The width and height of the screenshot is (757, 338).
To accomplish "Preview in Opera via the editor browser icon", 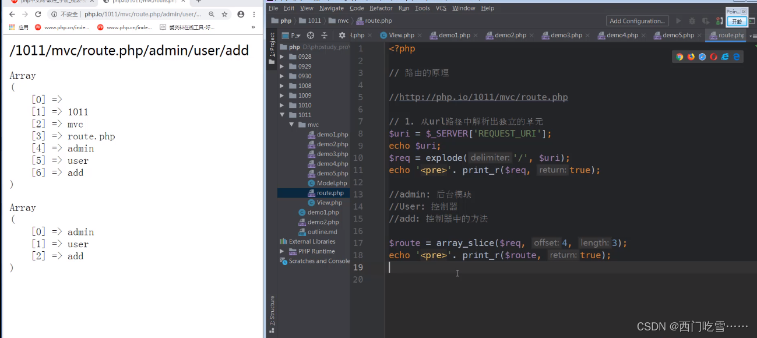I will (714, 57).
